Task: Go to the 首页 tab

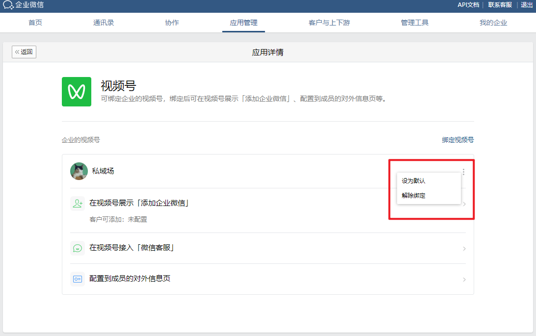Action: pyautogui.click(x=35, y=23)
